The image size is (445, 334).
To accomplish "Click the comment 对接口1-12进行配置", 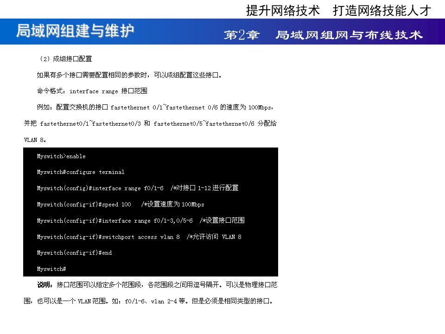I will coord(204,188).
